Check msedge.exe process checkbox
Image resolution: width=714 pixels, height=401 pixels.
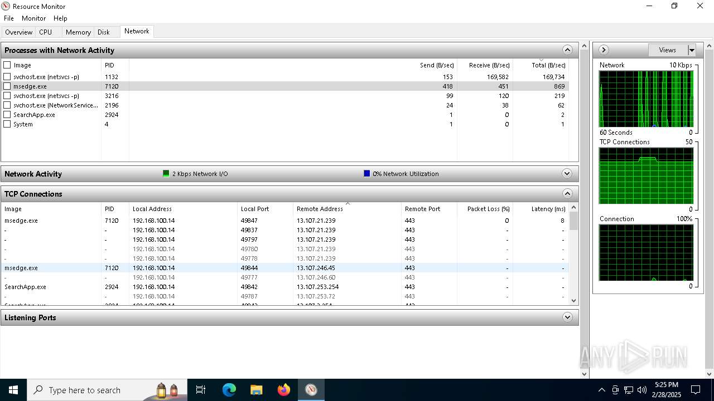pos(7,86)
